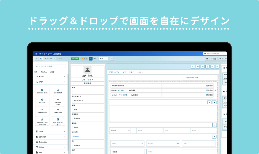
Task: Toggle the side panel layout icon
Action: coord(41,59)
